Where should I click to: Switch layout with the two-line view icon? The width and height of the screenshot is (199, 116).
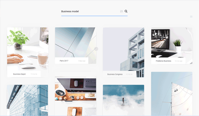[191, 16]
